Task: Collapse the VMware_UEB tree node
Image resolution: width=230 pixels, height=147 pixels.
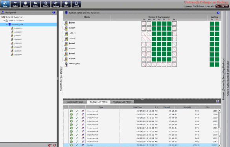Action: tap(7, 24)
